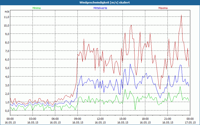Select the blue Mittelwerte legend label
Image resolution: width=200 pixels, height=125 pixels.
click(x=100, y=8)
